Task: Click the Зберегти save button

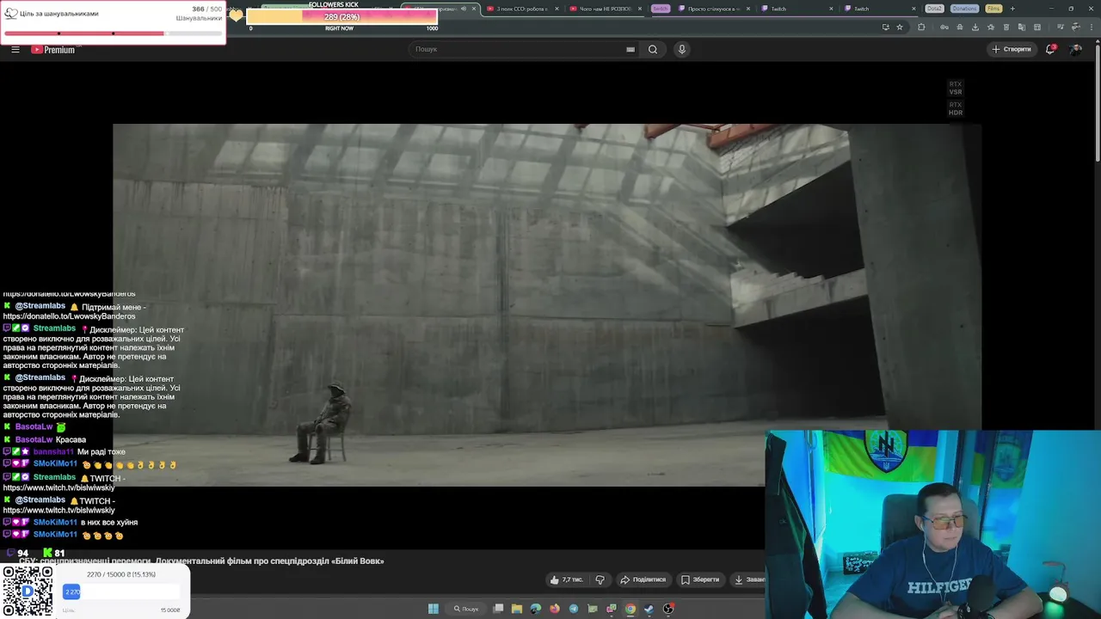Action: pos(701,579)
